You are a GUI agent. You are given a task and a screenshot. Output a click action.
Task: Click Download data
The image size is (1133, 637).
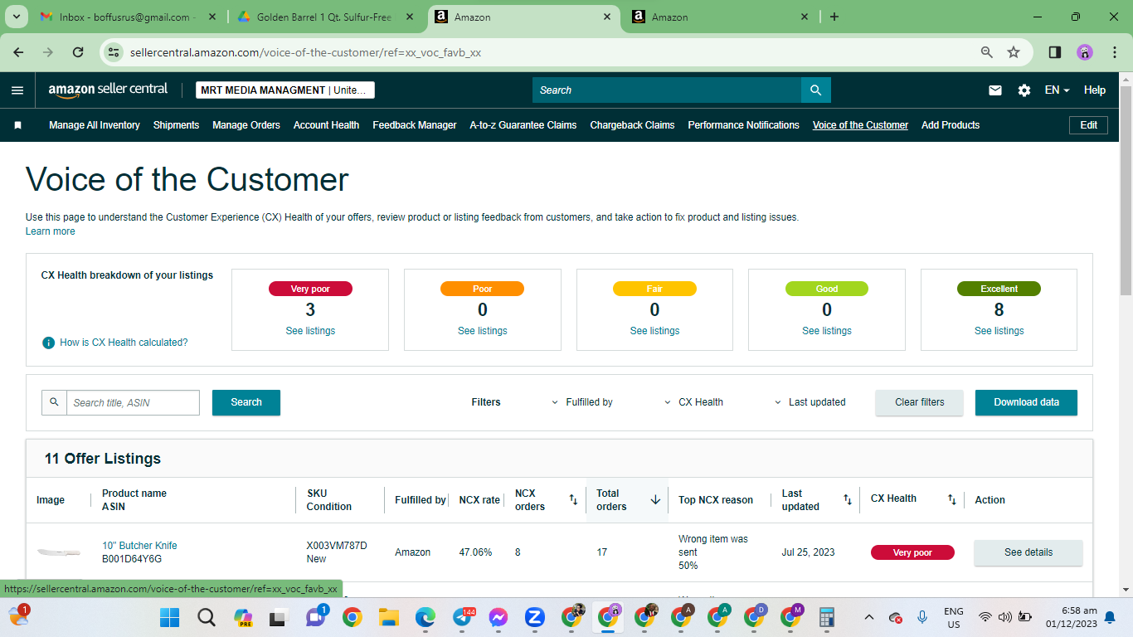point(1027,402)
